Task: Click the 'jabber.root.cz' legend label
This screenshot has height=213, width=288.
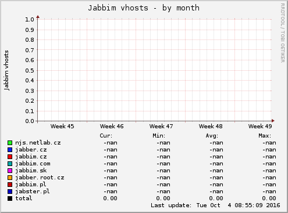Action: pyautogui.click(x=40, y=178)
